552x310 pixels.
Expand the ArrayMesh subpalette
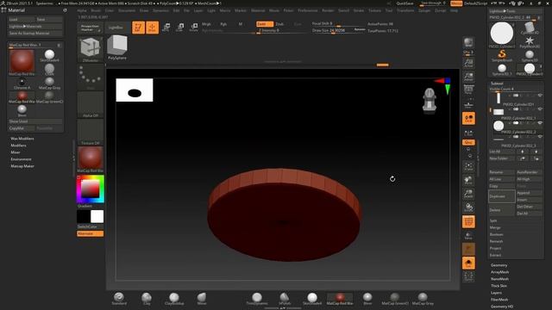pyautogui.click(x=500, y=272)
